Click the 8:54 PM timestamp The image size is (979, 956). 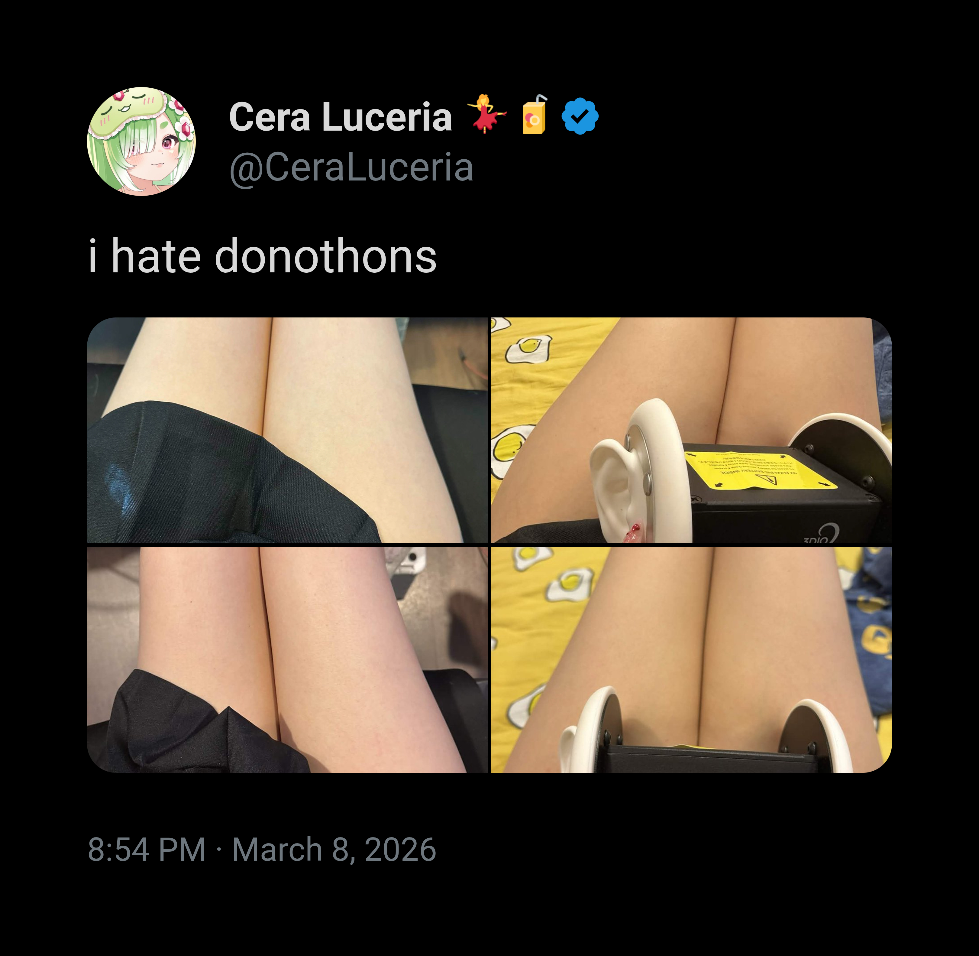pyautogui.click(x=147, y=850)
